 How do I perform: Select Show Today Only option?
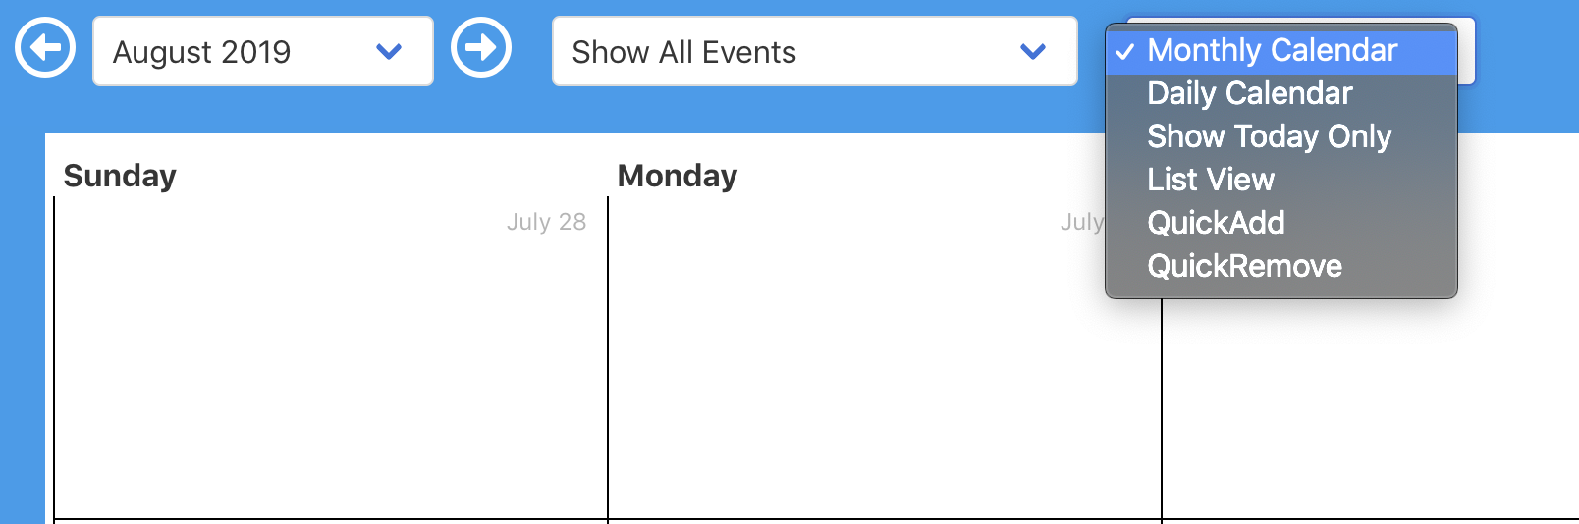[x=1269, y=136]
